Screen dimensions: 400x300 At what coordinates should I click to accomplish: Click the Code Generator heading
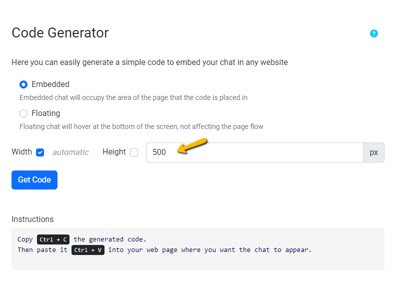pos(60,33)
